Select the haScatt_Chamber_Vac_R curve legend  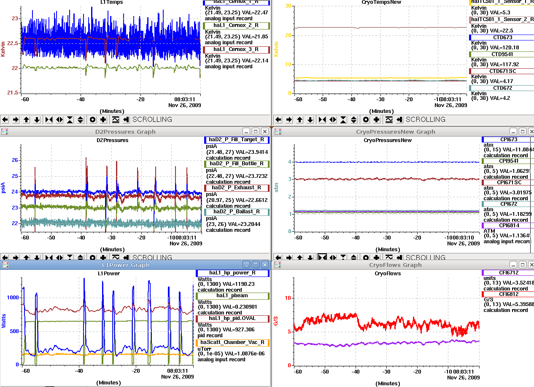pos(232,342)
